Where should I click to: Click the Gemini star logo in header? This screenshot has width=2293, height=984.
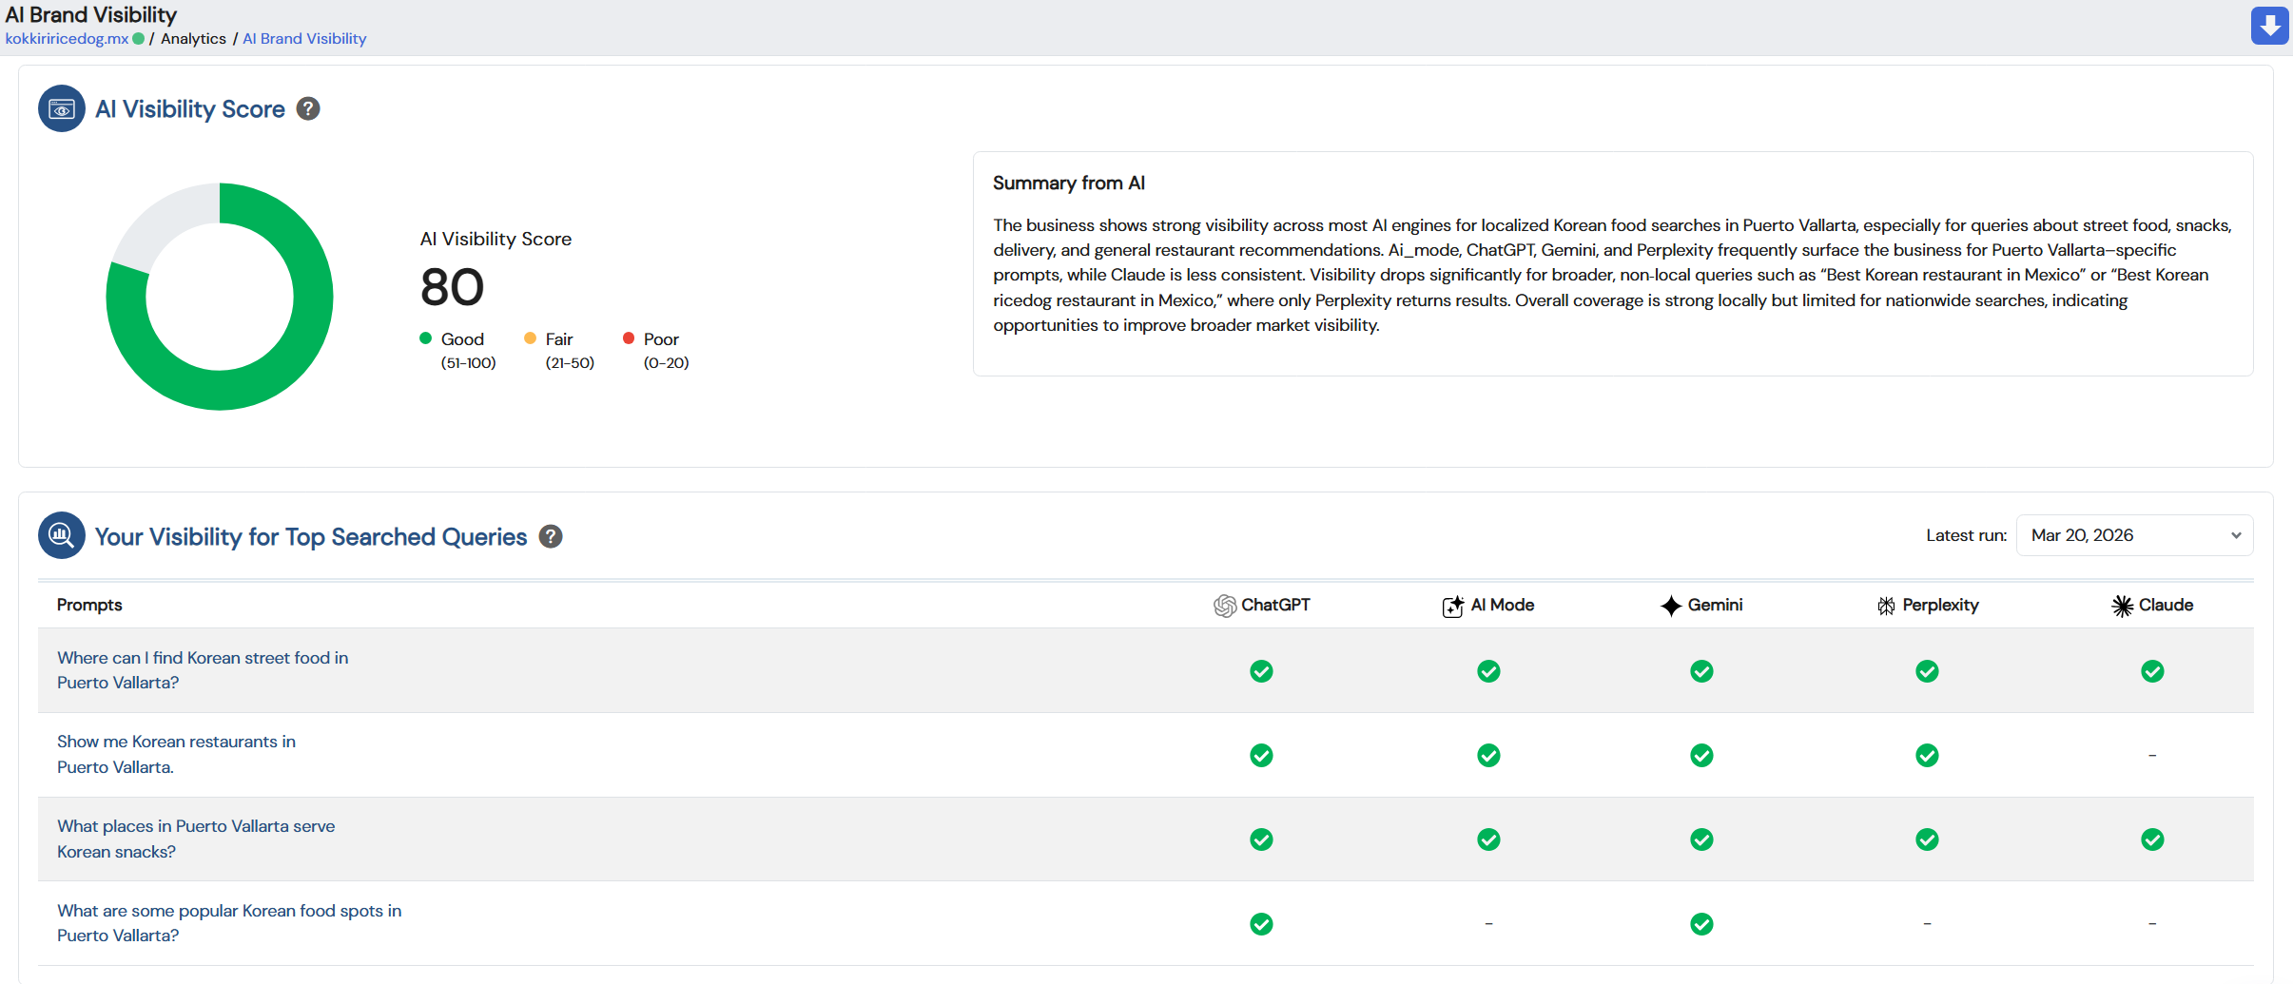pyautogui.click(x=1671, y=606)
